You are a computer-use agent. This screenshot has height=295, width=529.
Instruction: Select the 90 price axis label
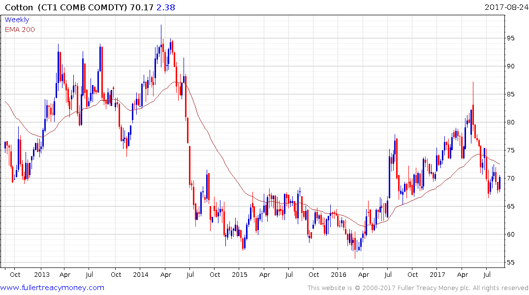[x=510, y=66]
